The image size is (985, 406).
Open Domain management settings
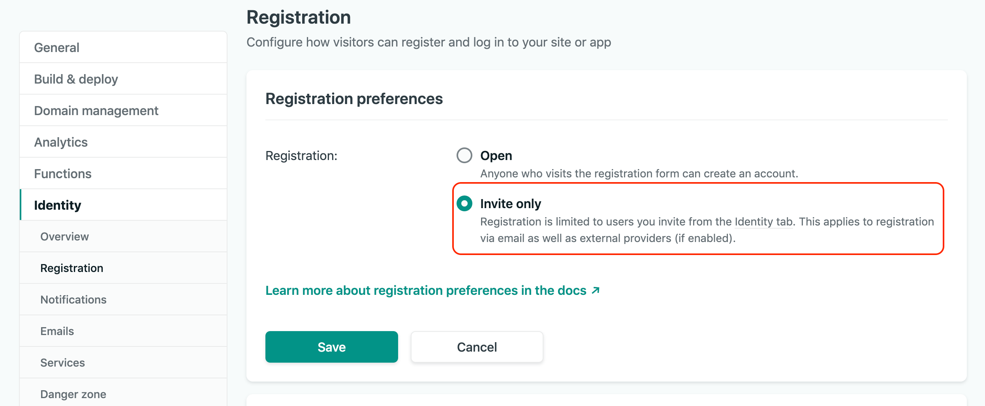tap(96, 110)
